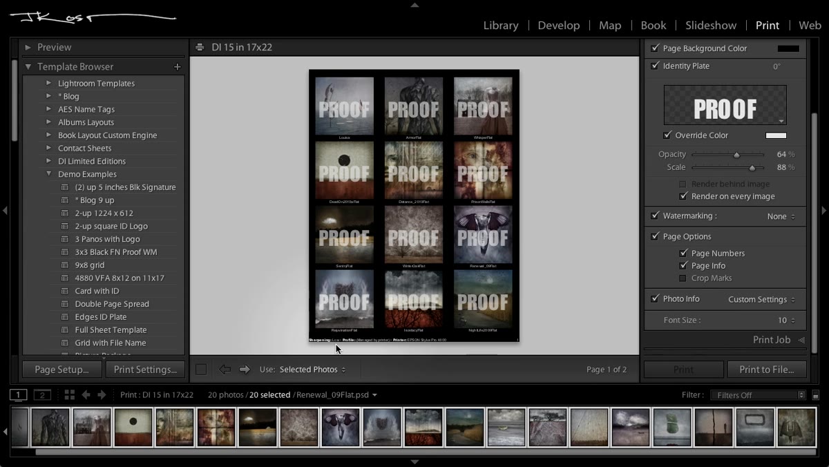Screen dimensions: 829x467
Task: Expand the Lightroom Templates folder
Action: 49,84
